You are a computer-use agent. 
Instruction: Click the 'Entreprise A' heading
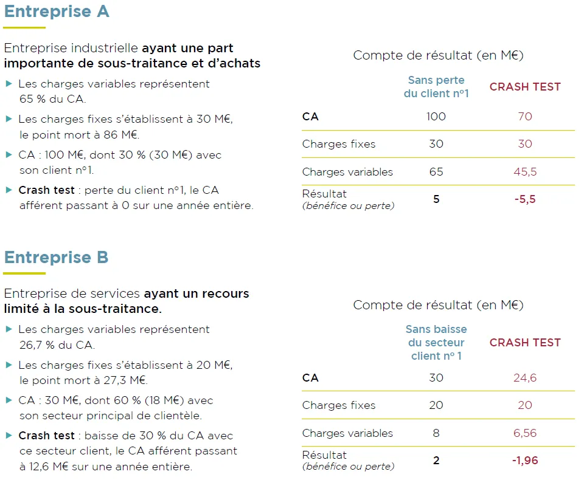[57, 12]
